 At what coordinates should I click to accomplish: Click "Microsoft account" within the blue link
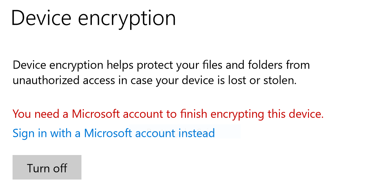coord(130,133)
